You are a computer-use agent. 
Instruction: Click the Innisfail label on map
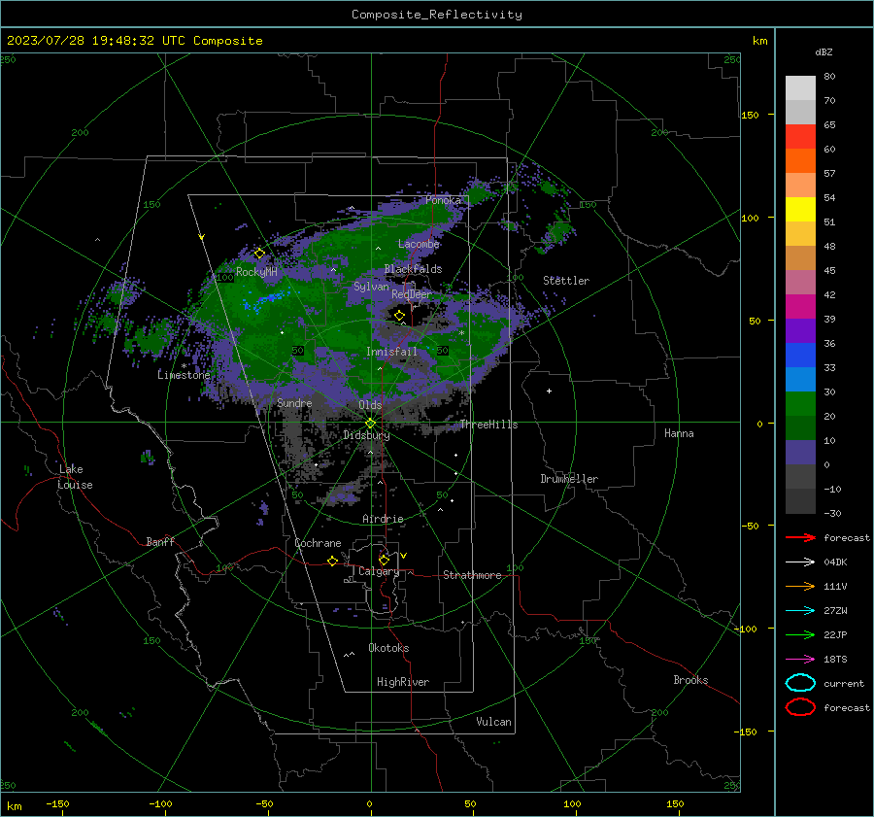[391, 352]
